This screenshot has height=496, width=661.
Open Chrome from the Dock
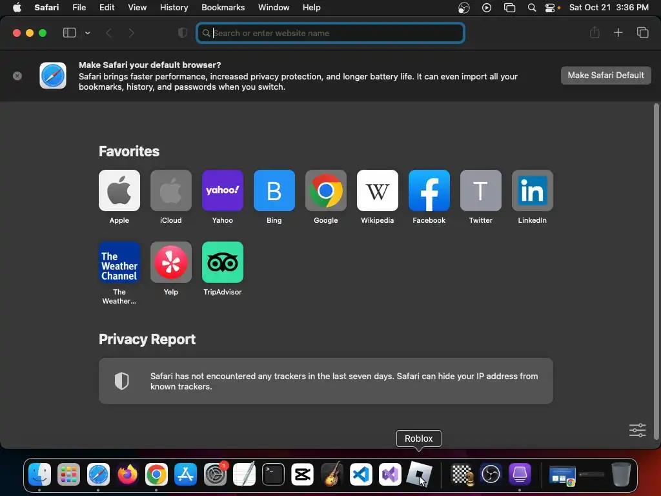pos(156,474)
